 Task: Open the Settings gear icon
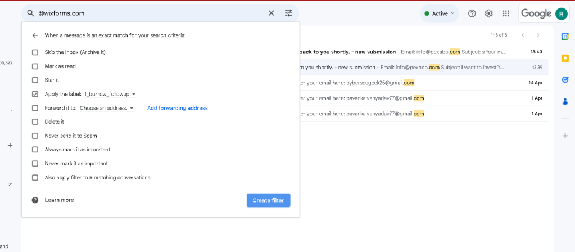pos(488,13)
